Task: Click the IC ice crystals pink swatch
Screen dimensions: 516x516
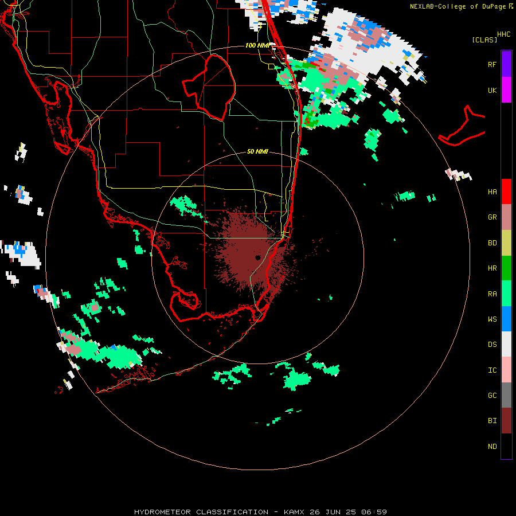Action: click(x=506, y=370)
